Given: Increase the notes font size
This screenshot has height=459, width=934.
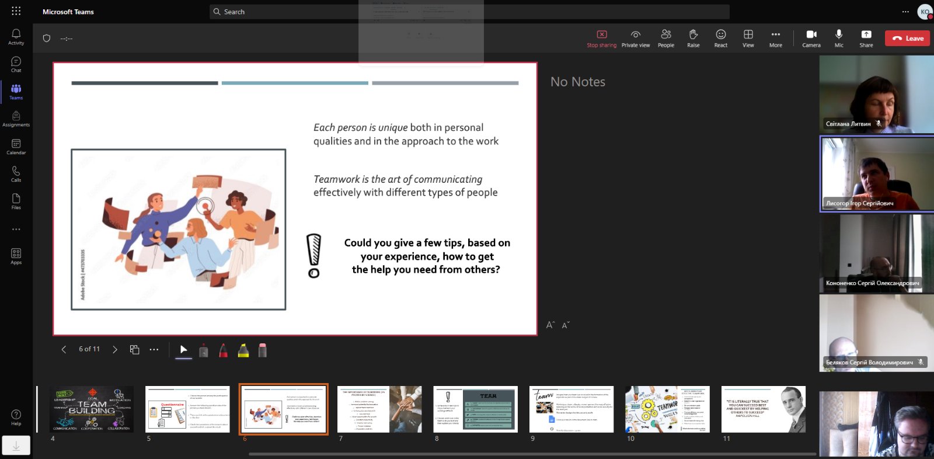Looking at the screenshot, I should (550, 325).
